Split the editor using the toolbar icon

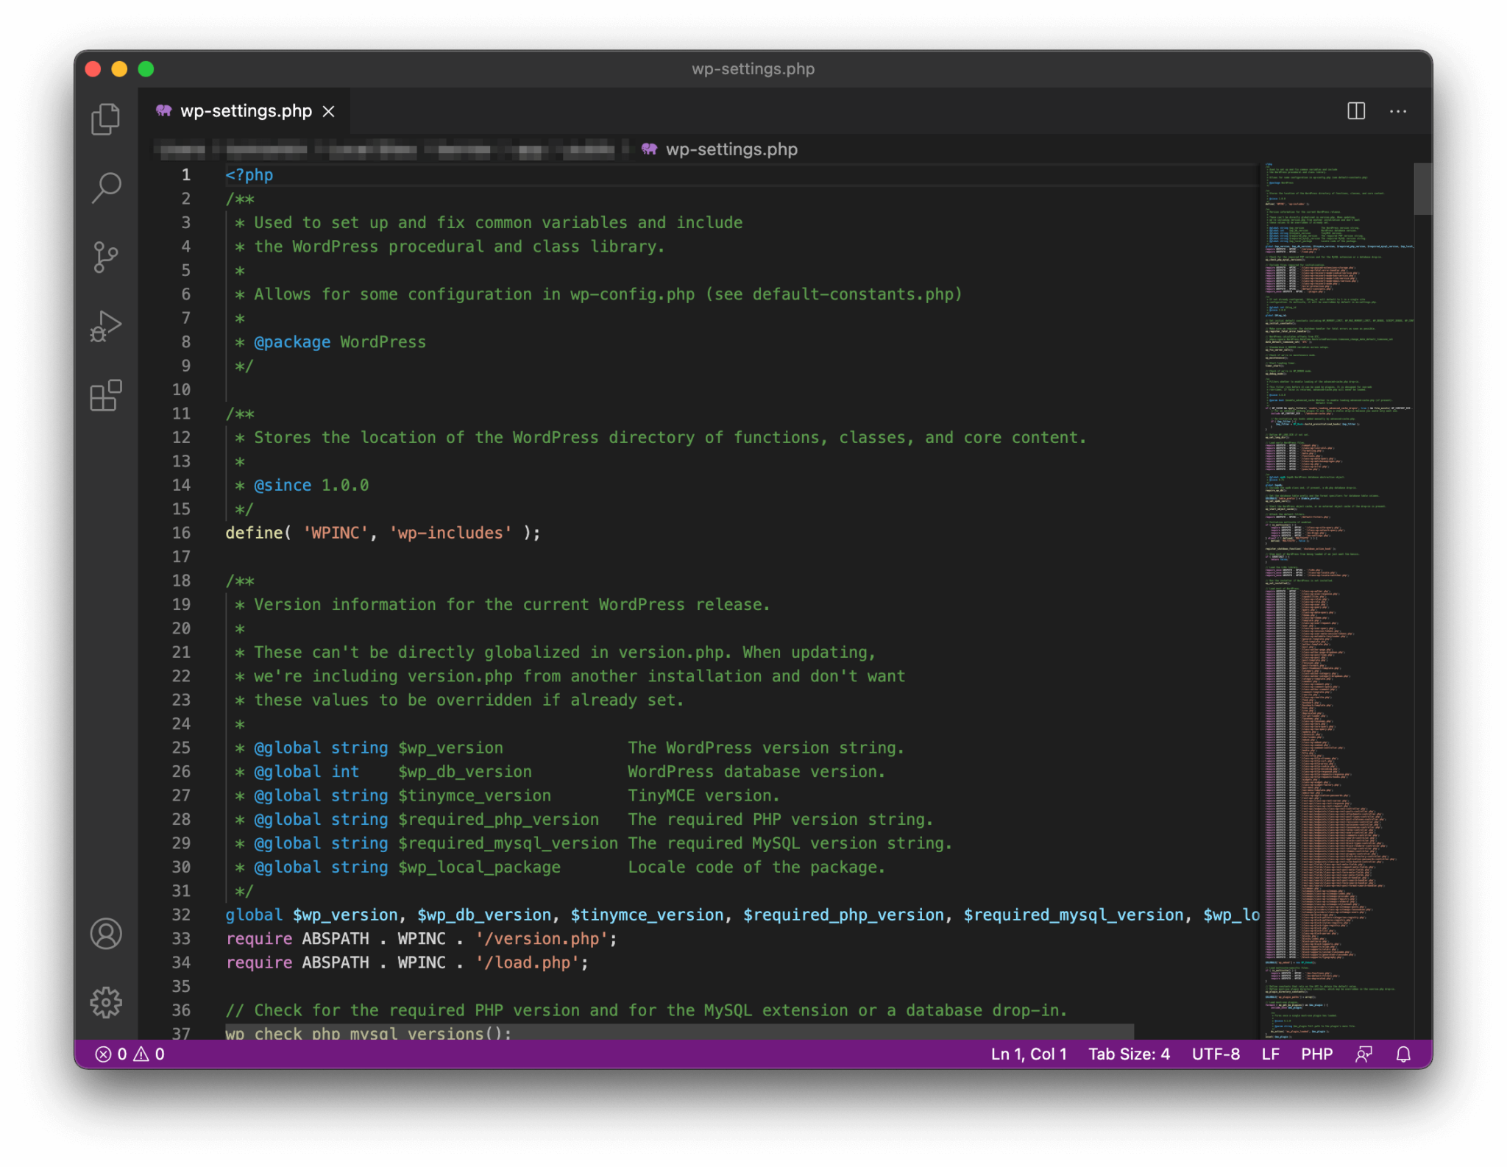(x=1356, y=111)
